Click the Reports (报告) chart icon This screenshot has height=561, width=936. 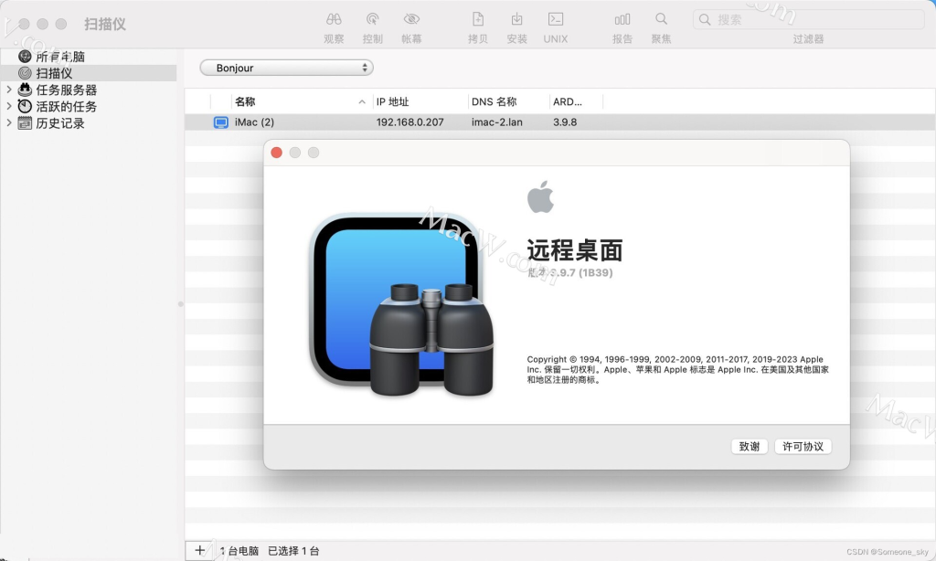[x=622, y=19]
